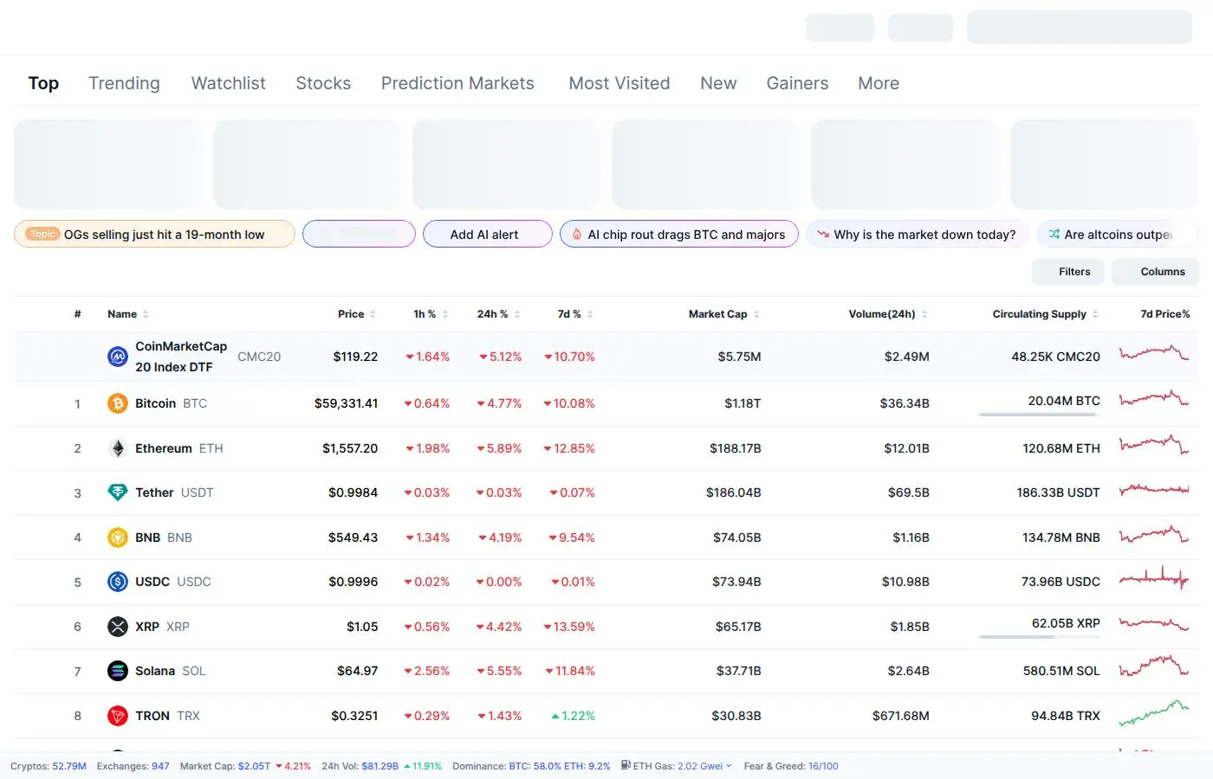Image resolution: width=1213 pixels, height=779 pixels.
Task: Select Bitcoin price $59,331.41
Action: point(346,403)
